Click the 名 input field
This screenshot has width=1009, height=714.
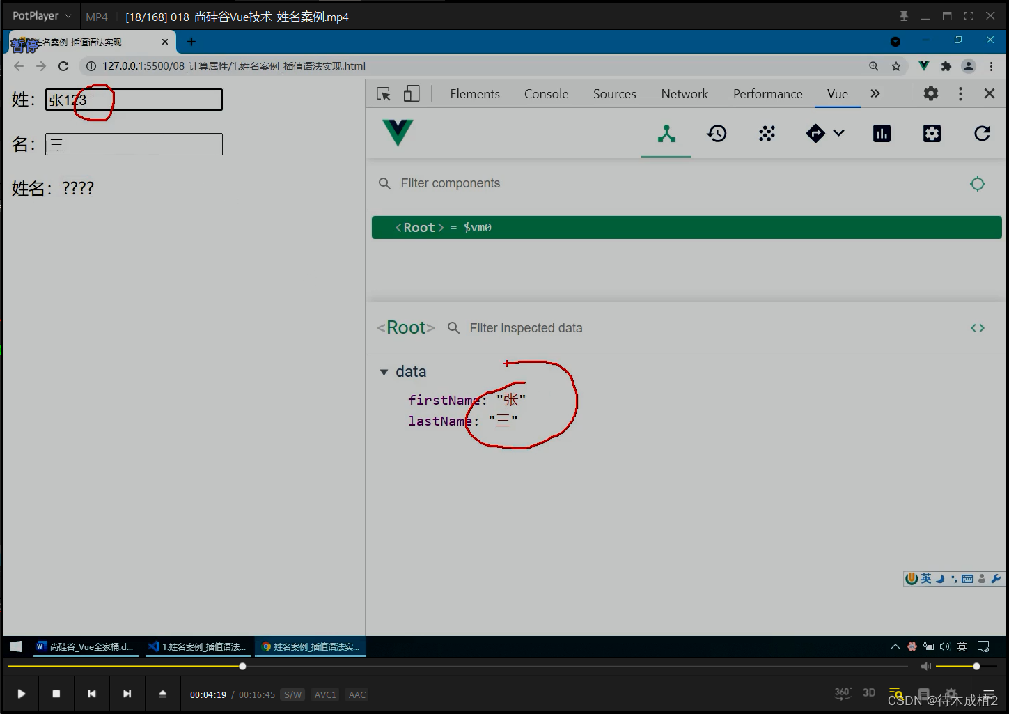pos(134,144)
